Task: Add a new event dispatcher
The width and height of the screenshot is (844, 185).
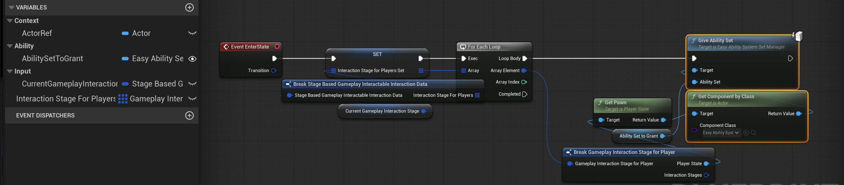Action: [x=190, y=115]
